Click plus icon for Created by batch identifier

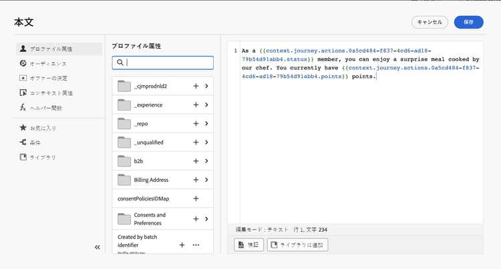(182, 245)
